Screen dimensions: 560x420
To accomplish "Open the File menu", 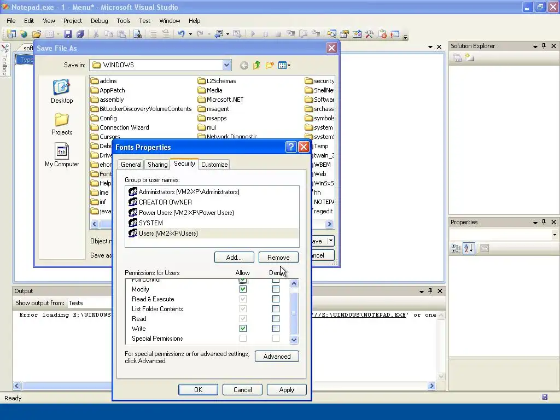I will (x=11, y=21).
